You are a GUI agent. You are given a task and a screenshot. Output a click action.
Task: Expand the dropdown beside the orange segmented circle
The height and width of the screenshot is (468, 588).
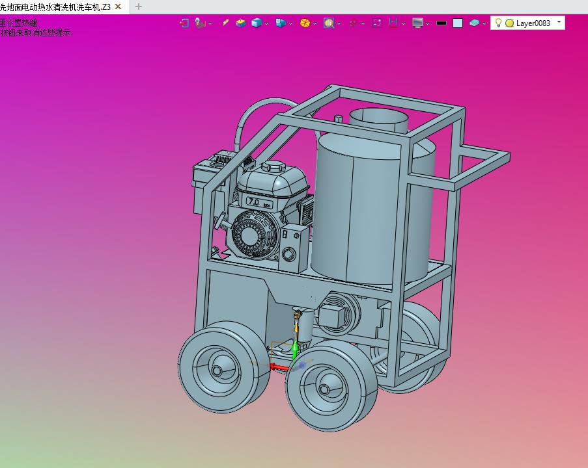pyautogui.click(x=315, y=23)
